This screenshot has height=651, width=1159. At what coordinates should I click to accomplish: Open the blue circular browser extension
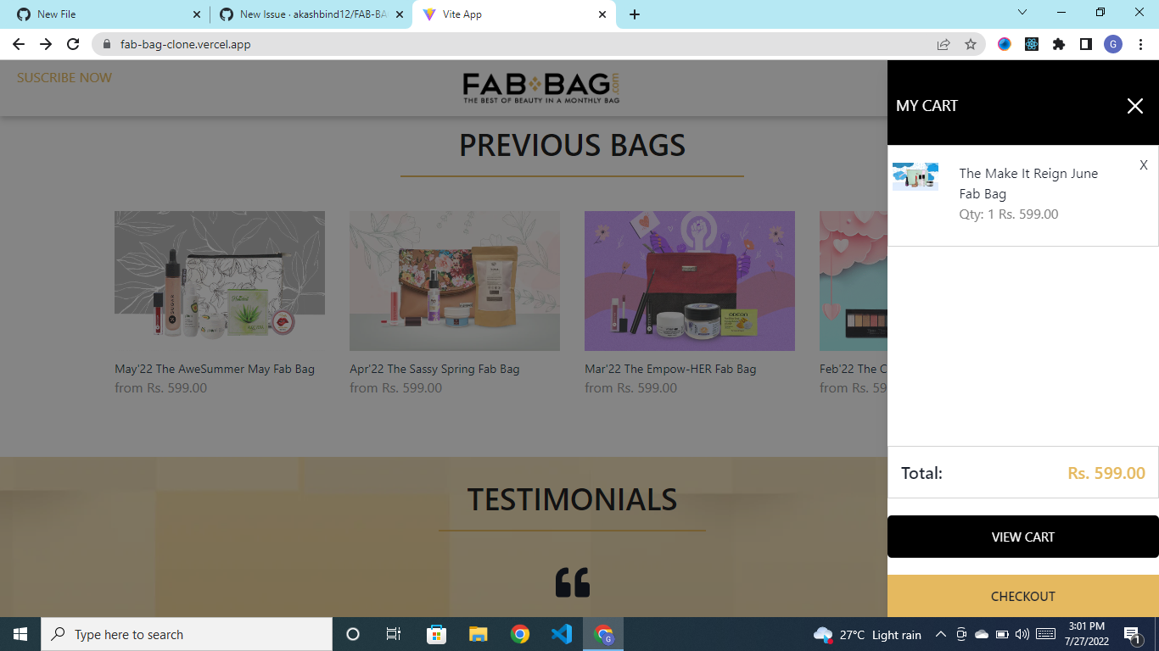tap(1005, 44)
